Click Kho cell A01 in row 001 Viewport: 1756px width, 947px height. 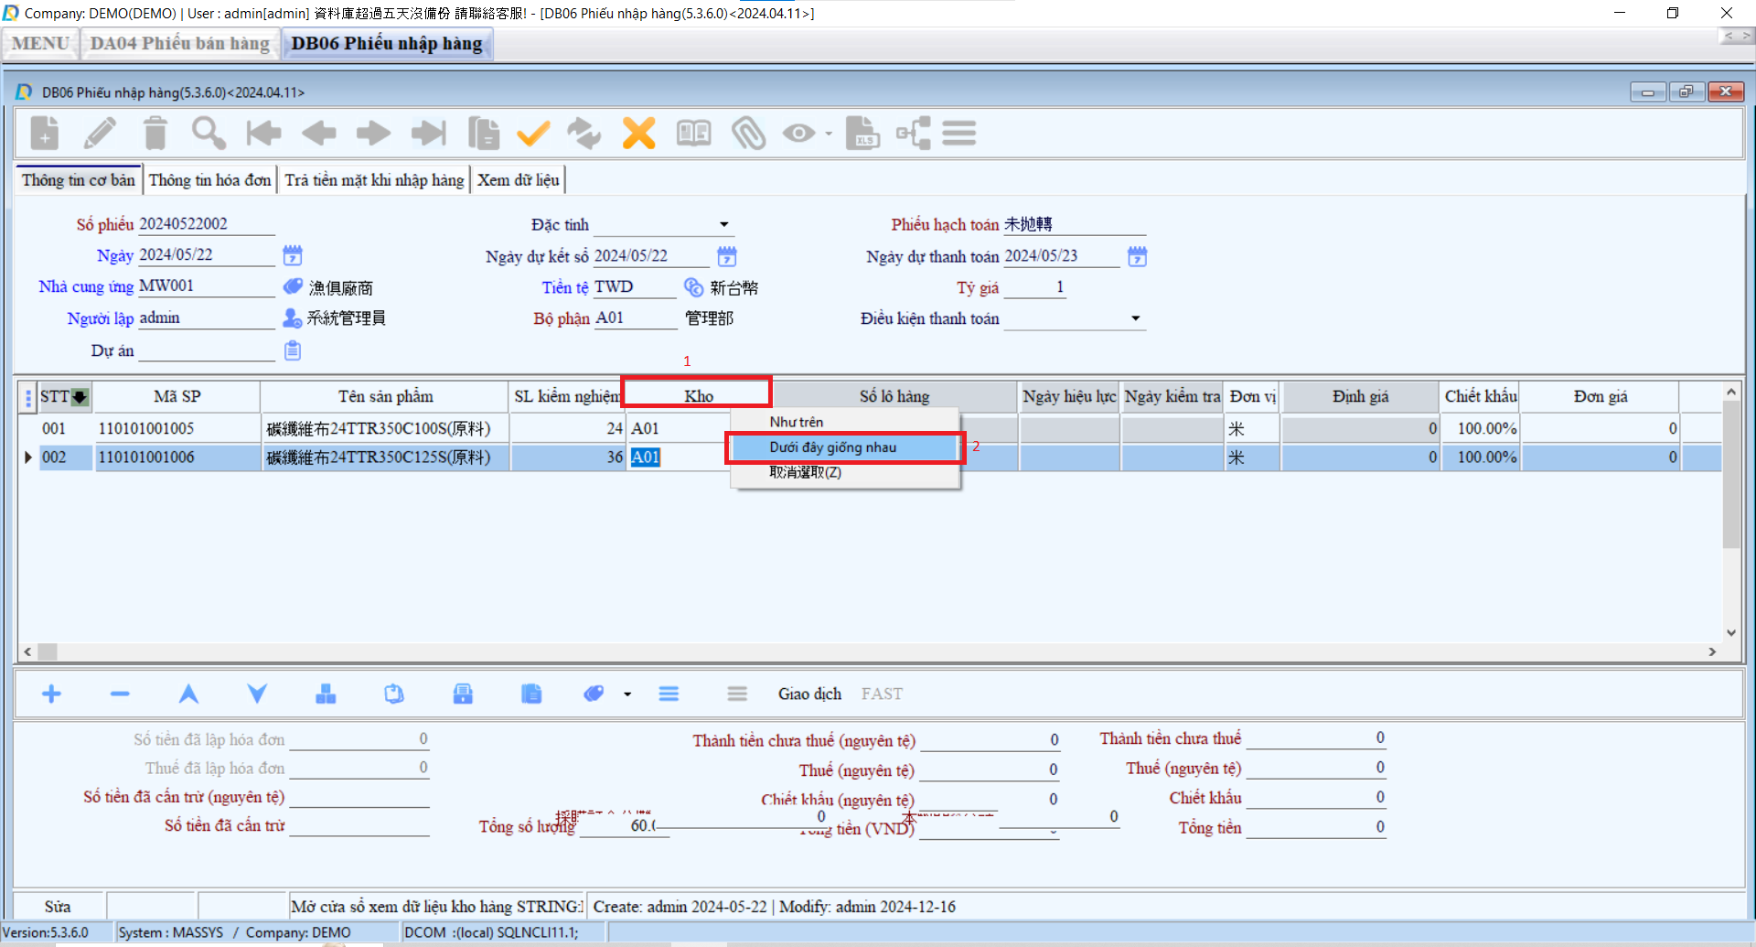click(x=677, y=428)
